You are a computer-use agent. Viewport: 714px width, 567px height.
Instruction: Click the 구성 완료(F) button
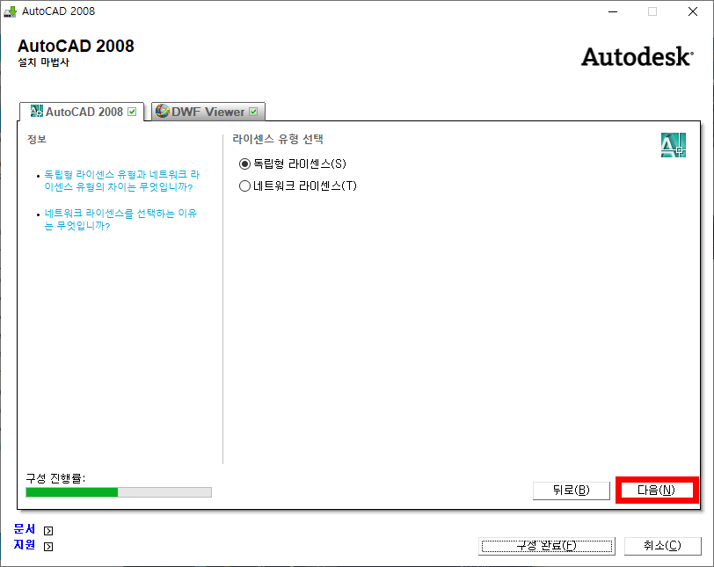546,546
